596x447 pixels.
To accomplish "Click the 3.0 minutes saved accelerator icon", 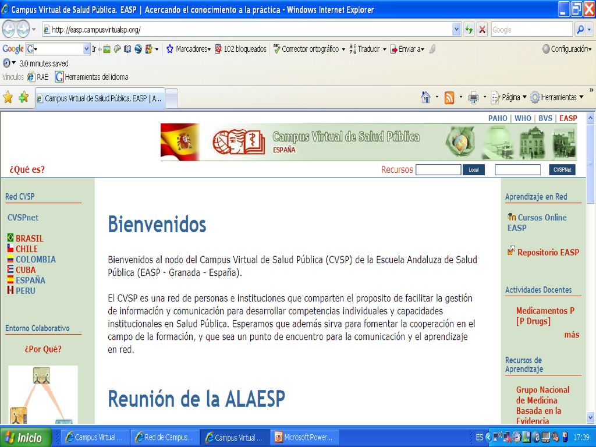I will (6, 63).
